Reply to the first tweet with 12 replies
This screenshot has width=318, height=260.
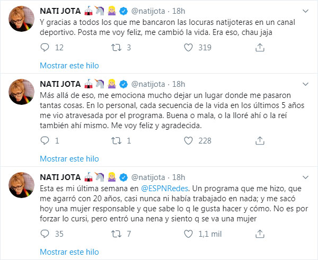click(46, 48)
